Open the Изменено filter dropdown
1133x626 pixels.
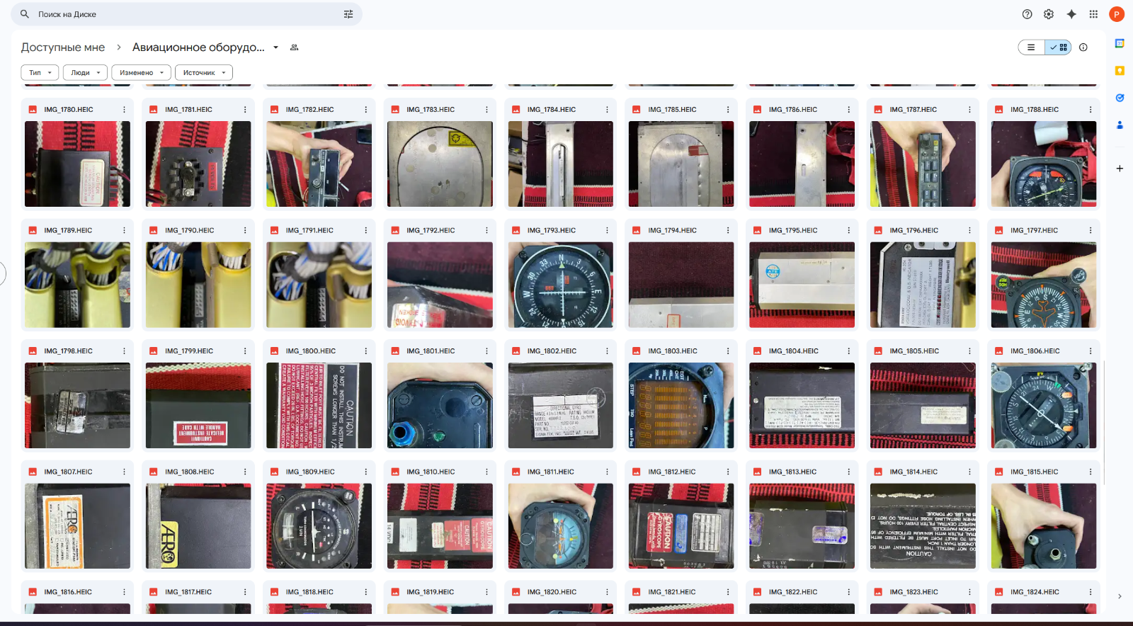(141, 73)
